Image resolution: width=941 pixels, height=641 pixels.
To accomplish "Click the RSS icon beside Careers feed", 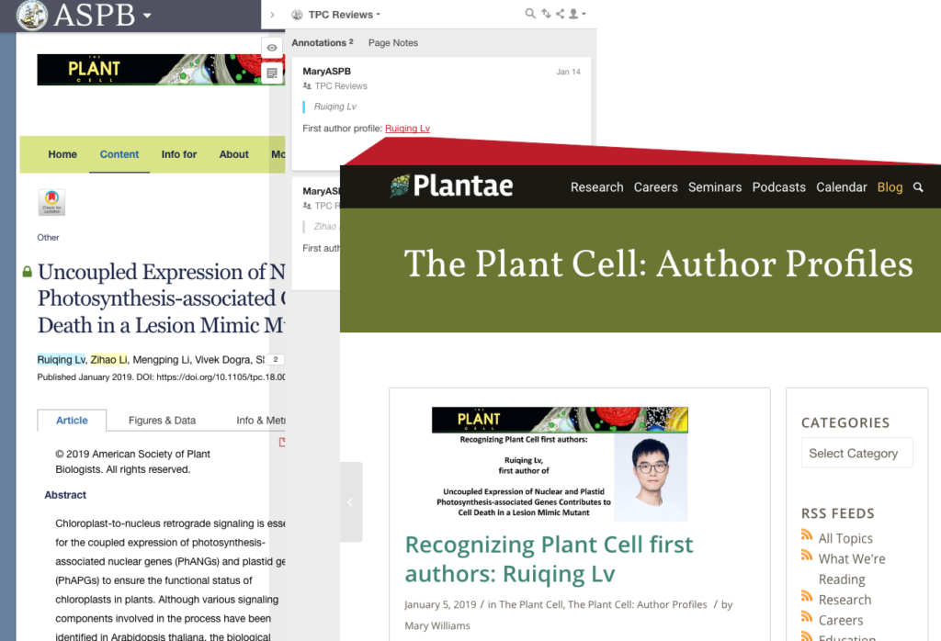I will pyautogui.click(x=807, y=617).
